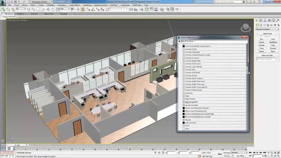This screenshot has height=158, width=281.
Task: Click the Unlink Selection toolbar icon
Action: coord(8,9)
